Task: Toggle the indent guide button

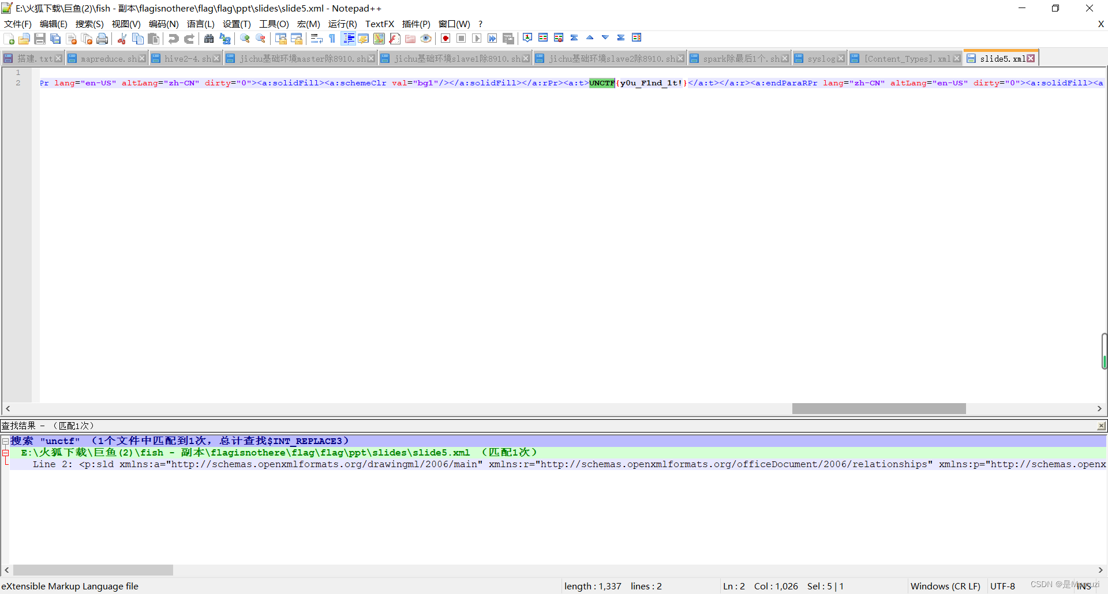Action: click(x=349, y=39)
